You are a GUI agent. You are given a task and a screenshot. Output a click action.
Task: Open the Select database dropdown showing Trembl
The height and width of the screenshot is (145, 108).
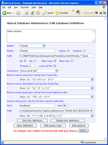click(x=33, y=46)
